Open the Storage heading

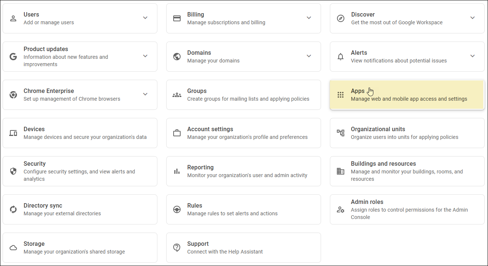[34, 244]
